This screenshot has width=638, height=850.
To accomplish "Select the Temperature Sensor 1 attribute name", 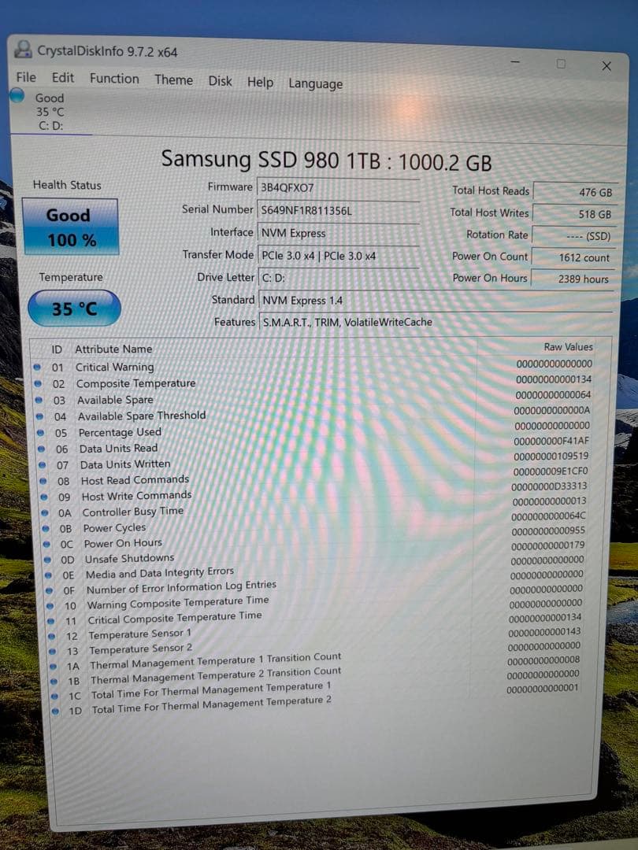I will click(140, 634).
